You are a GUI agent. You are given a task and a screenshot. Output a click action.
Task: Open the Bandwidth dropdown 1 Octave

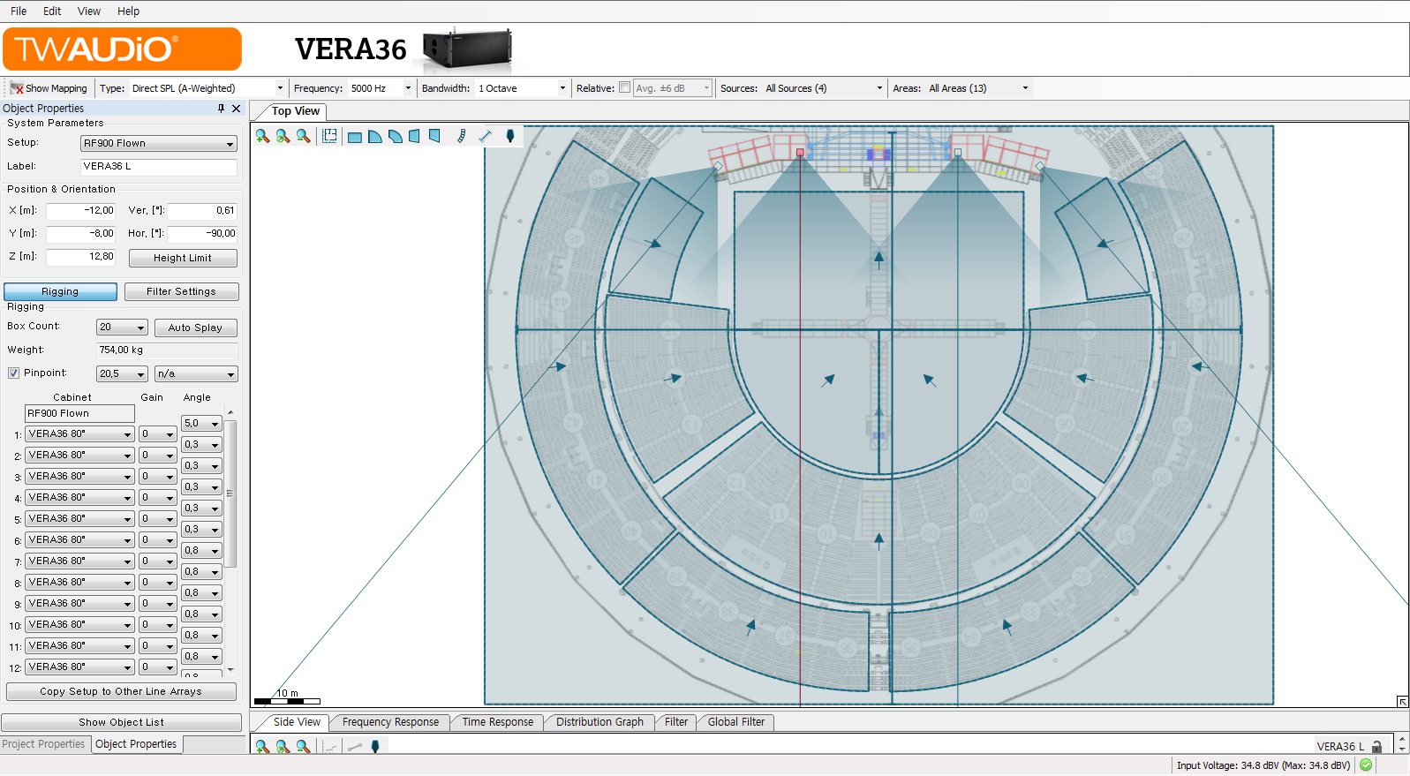[522, 88]
